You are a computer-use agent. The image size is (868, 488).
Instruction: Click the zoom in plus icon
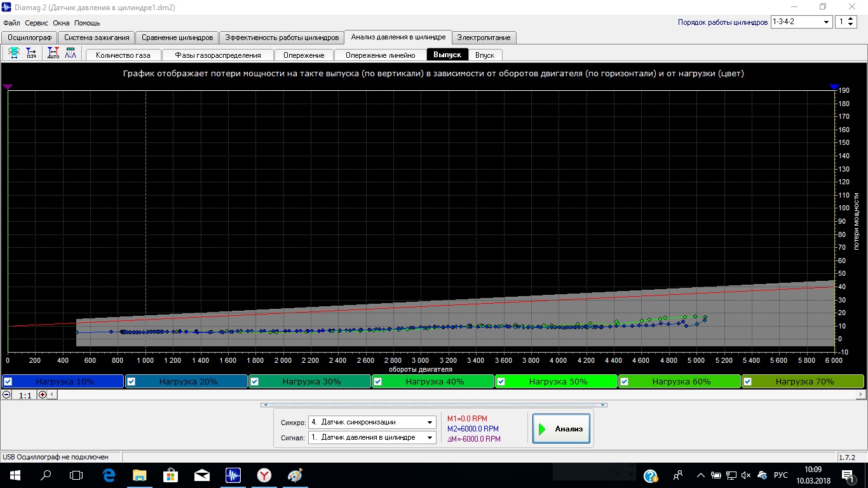[43, 395]
